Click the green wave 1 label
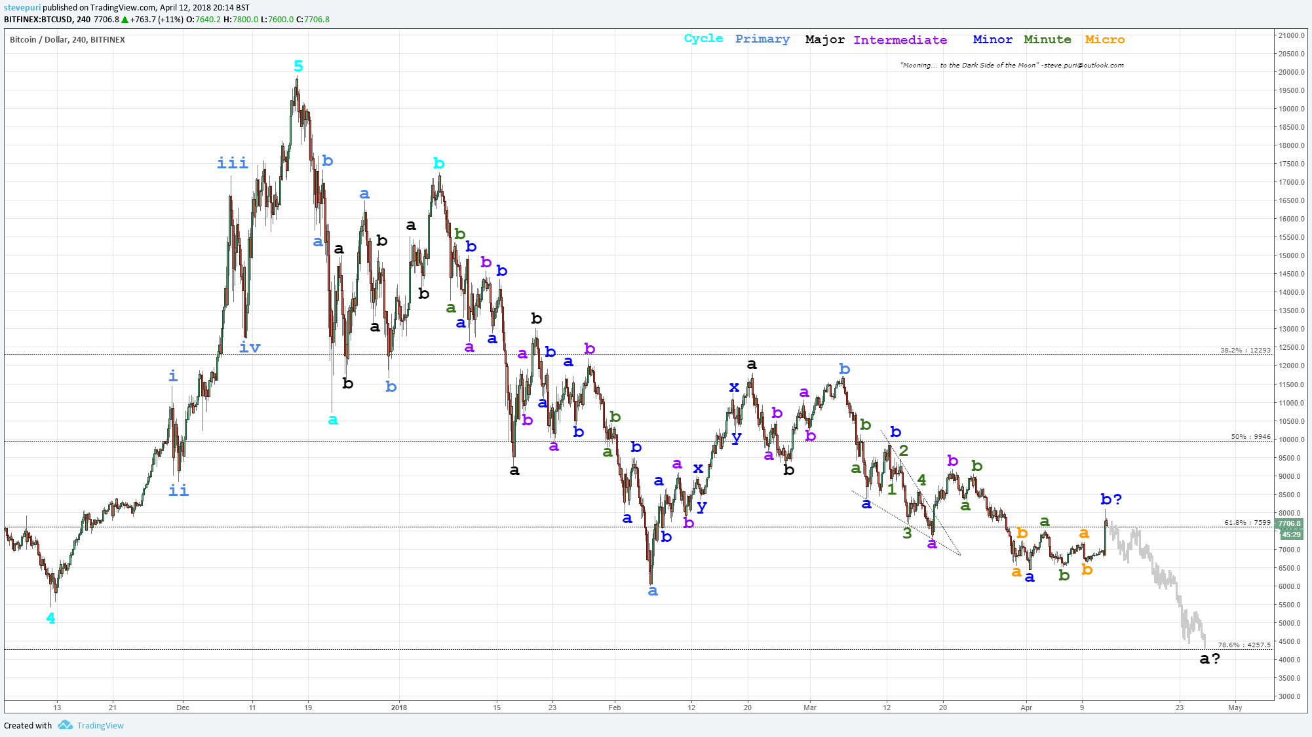Image resolution: width=1312 pixels, height=737 pixels. pos(891,489)
